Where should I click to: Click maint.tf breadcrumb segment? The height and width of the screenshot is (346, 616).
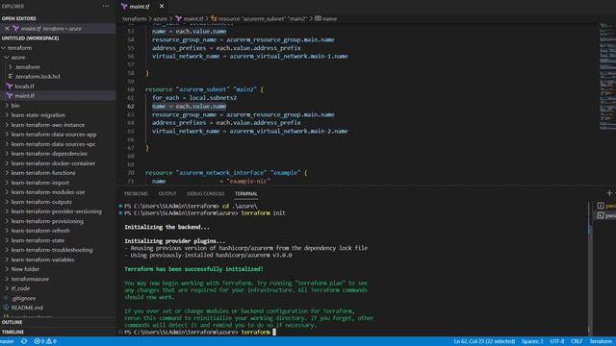(190, 19)
